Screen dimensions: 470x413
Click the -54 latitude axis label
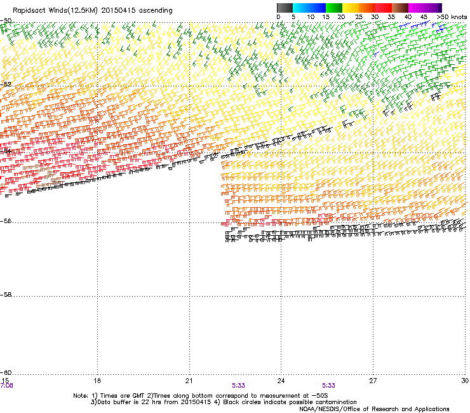[6, 151]
